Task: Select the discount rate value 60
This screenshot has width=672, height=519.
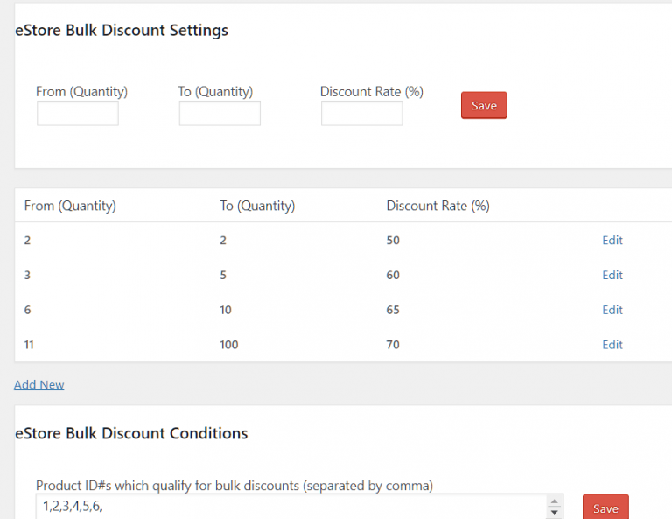Action: [393, 275]
